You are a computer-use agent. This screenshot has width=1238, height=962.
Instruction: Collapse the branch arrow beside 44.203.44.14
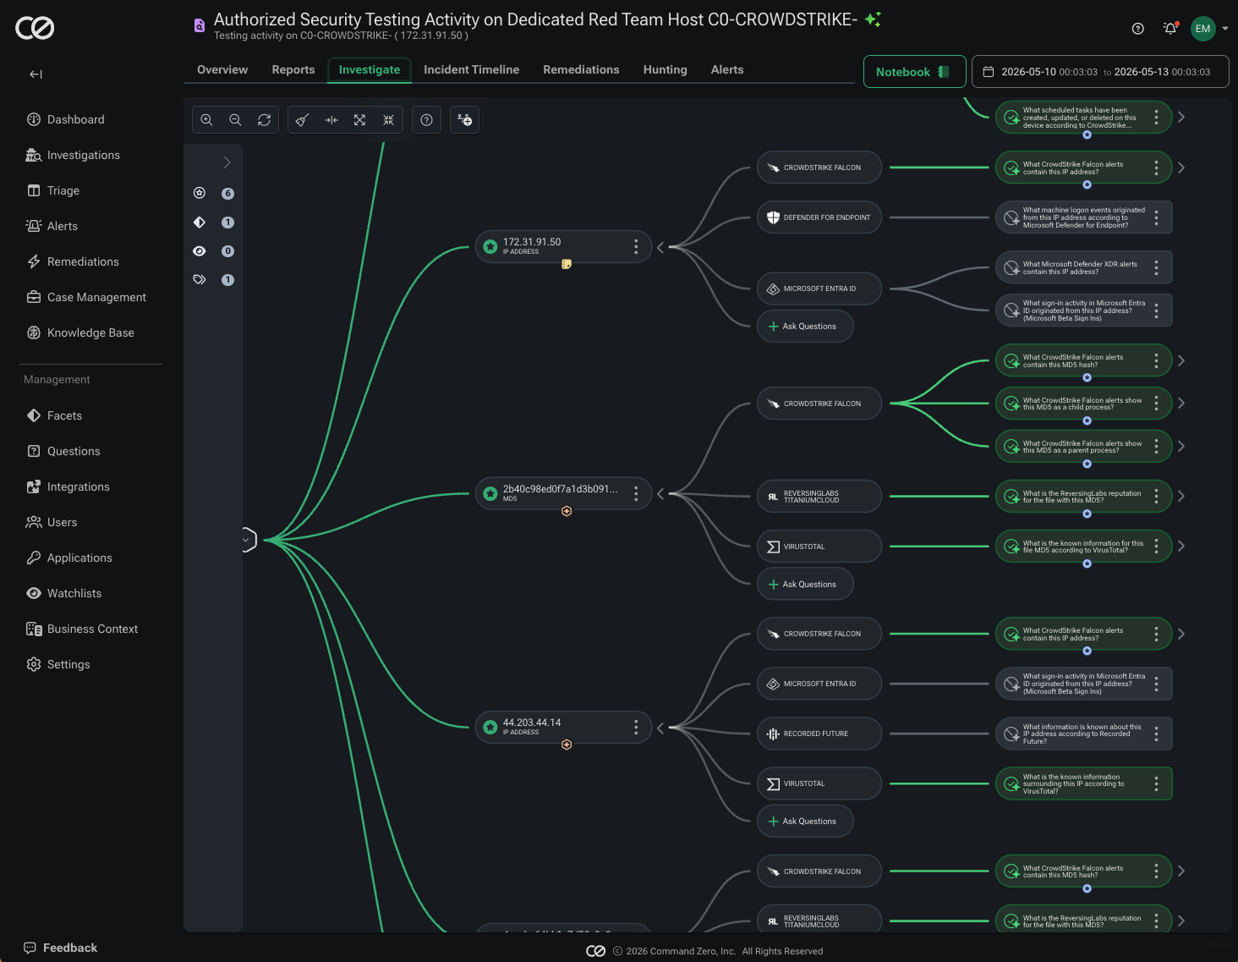pos(660,728)
